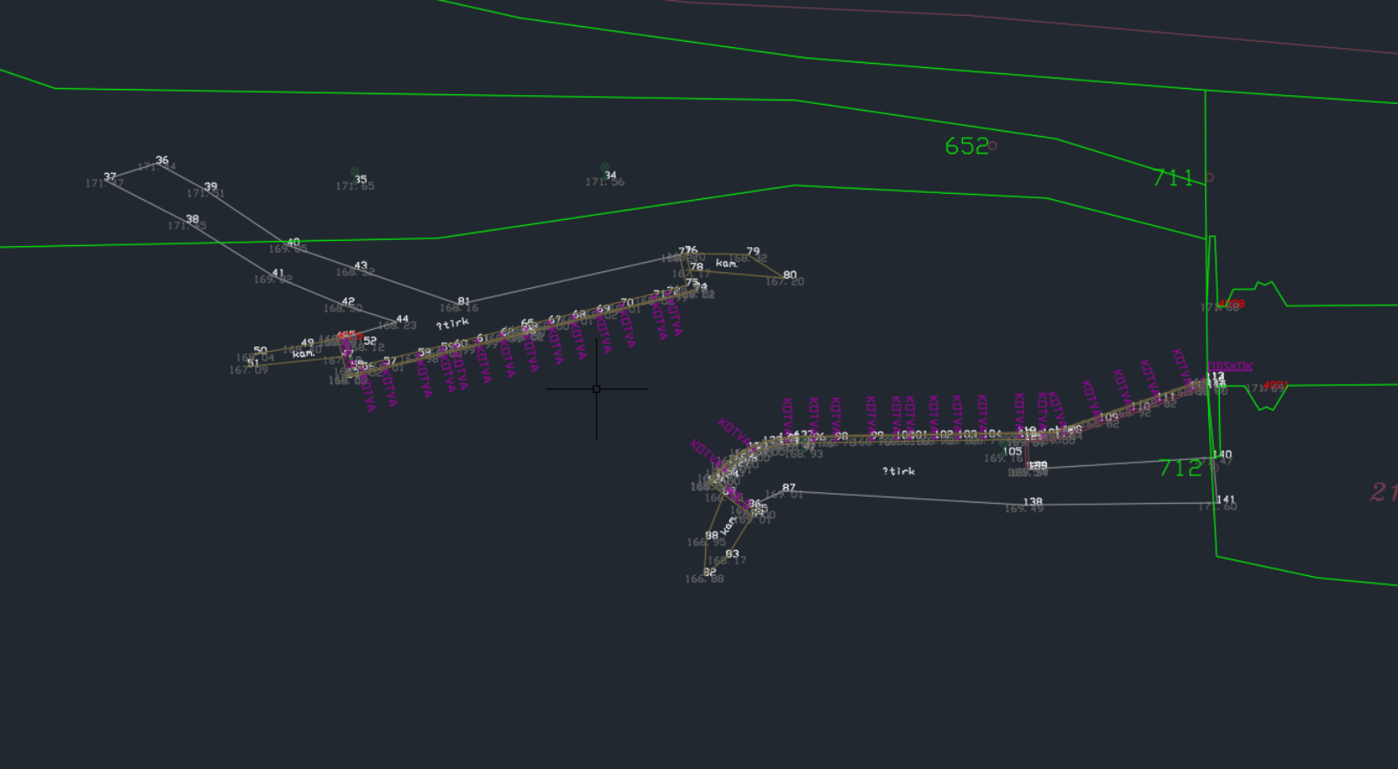Select survey point 34 label
The height and width of the screenshot is (769, 1398).
point(610,175)
